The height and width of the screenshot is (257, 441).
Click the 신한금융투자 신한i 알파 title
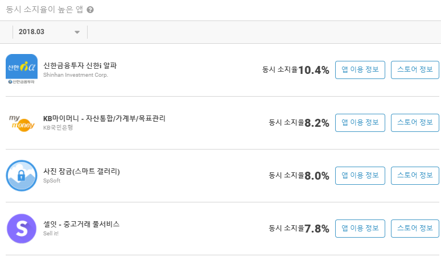80,65
